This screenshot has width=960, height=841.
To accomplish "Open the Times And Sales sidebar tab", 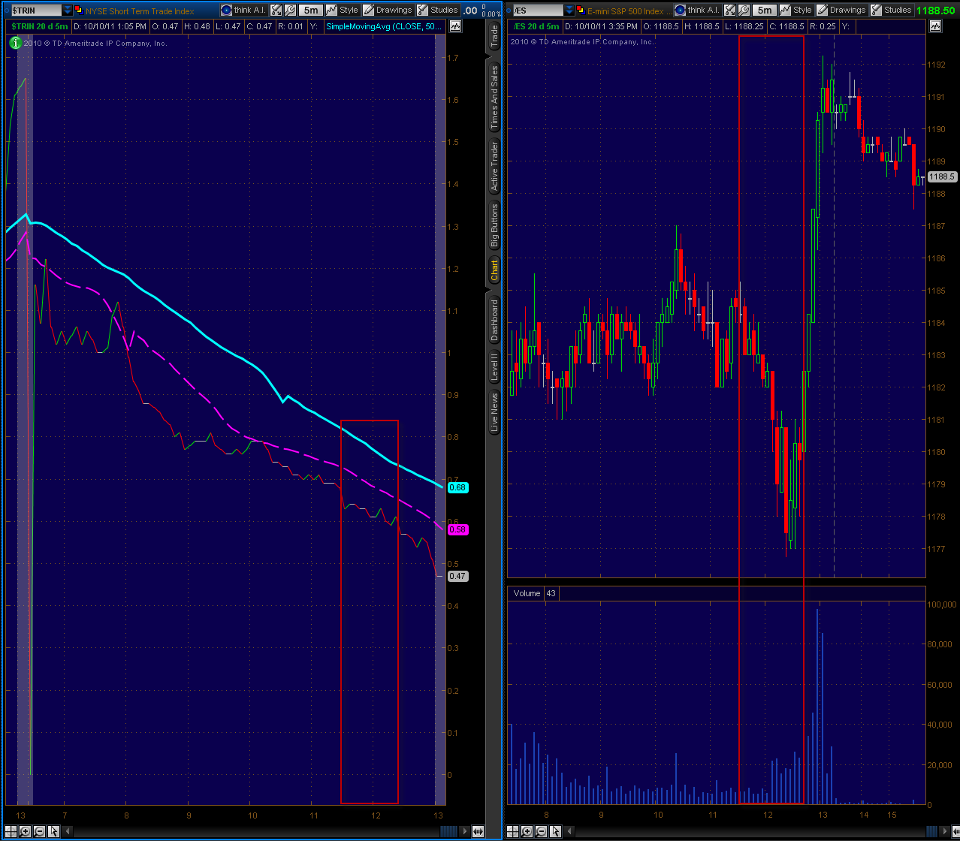I will (x=494, y=98).
